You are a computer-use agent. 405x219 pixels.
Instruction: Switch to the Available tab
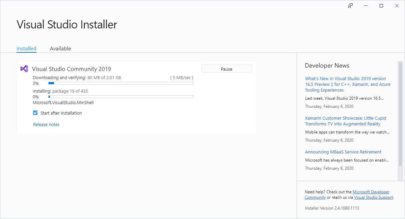(60, 49)
